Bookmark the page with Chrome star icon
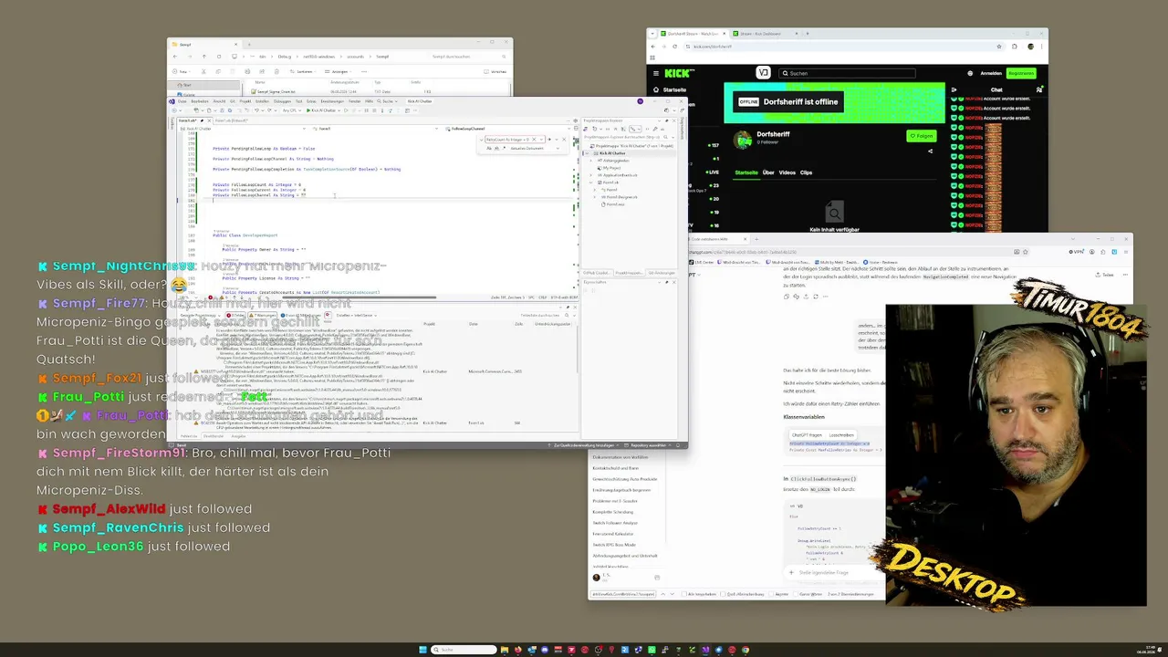The width and height of the screenshot is (1168, 657). [999, 47]
